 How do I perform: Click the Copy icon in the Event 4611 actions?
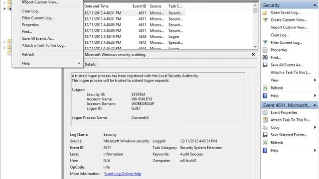pyautogui.click(x=265, y=127)
